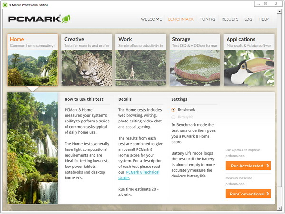Minimize the PCMark 8 window

pos(258,4)
